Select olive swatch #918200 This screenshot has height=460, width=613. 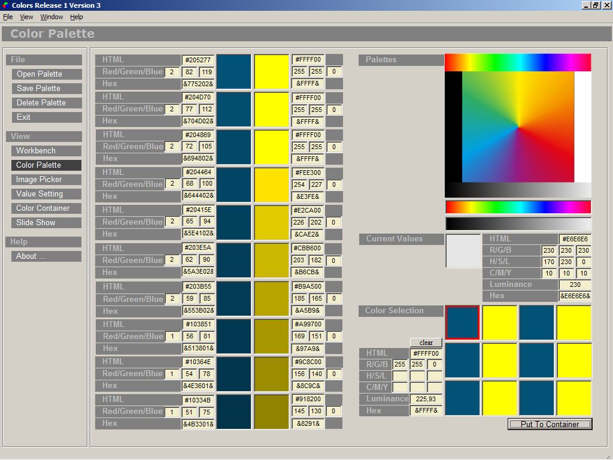coord(272,411)
